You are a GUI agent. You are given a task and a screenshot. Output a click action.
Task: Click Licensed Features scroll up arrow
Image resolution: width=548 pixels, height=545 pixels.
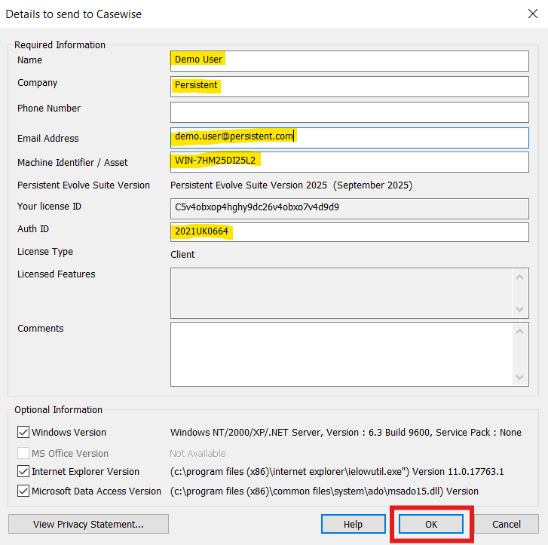click(519, 277)
